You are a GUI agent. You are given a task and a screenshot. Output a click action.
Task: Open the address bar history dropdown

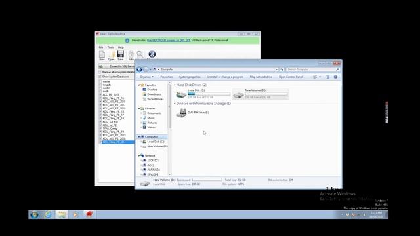point(277,69)
